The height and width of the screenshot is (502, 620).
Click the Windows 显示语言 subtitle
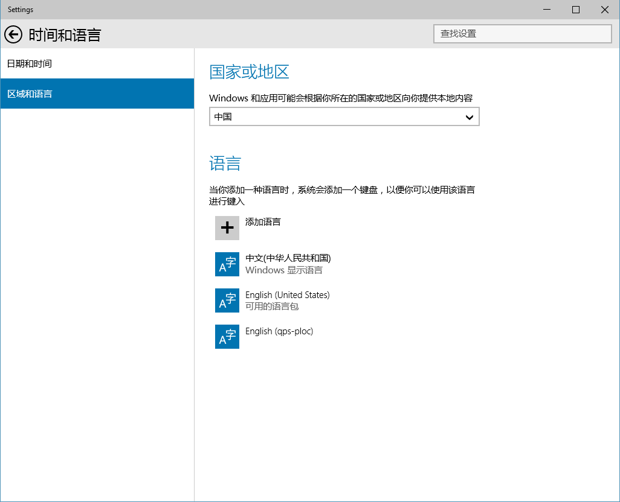click(284, 270)
